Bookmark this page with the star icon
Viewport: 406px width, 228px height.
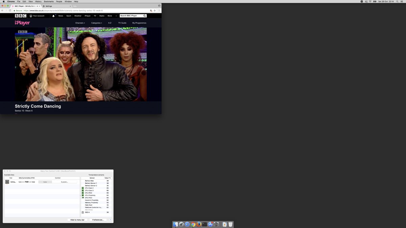(x=155, y=10)
